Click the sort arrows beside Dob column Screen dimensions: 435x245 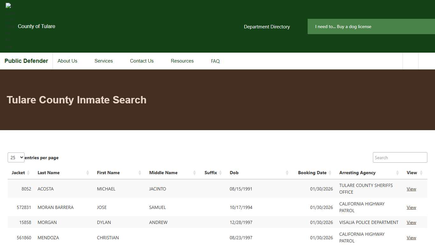click(287, 173)
